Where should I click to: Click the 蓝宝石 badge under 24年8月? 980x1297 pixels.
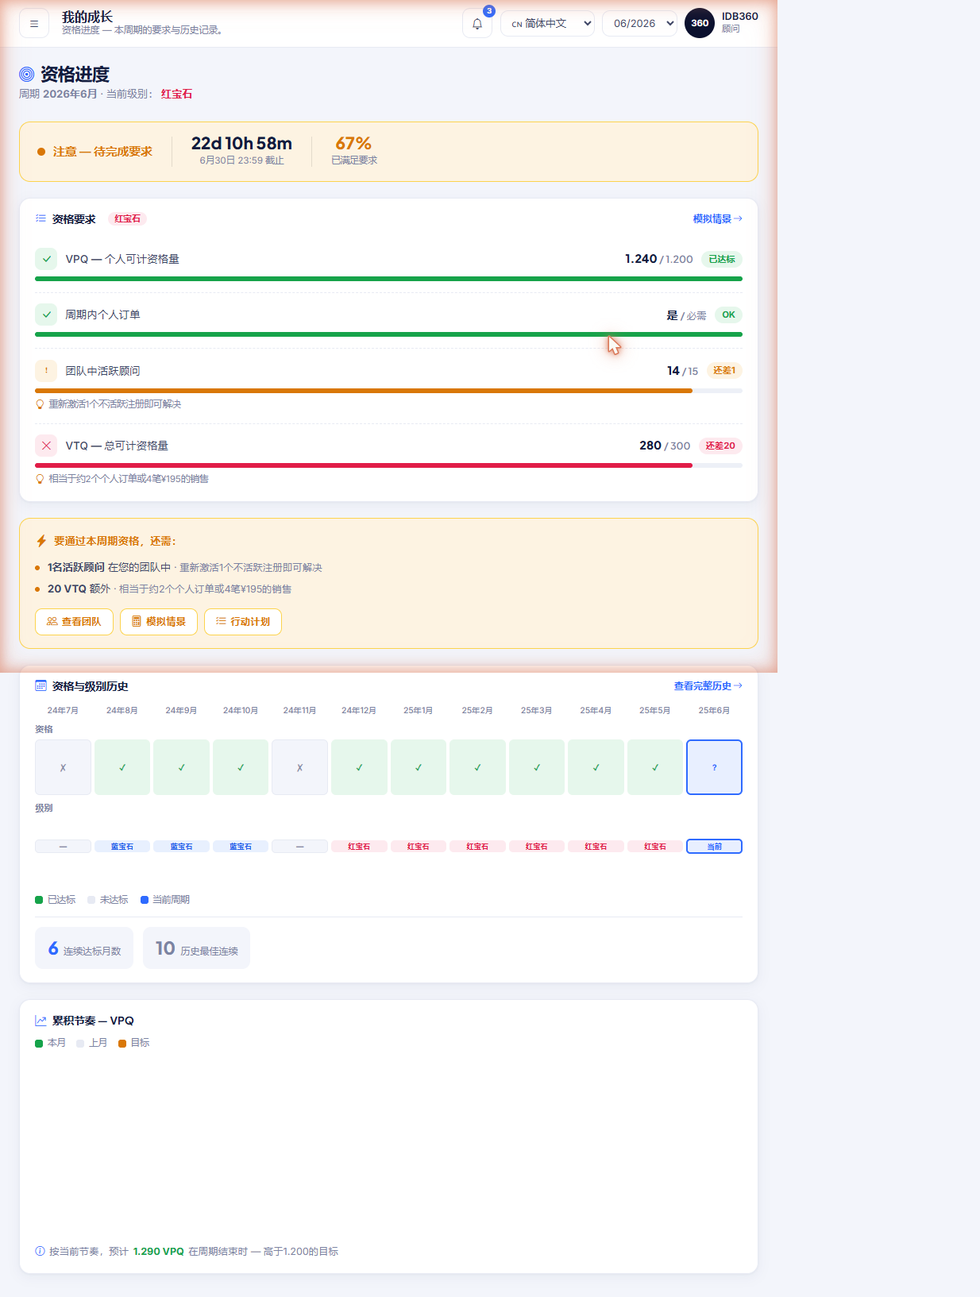[122, 847]
